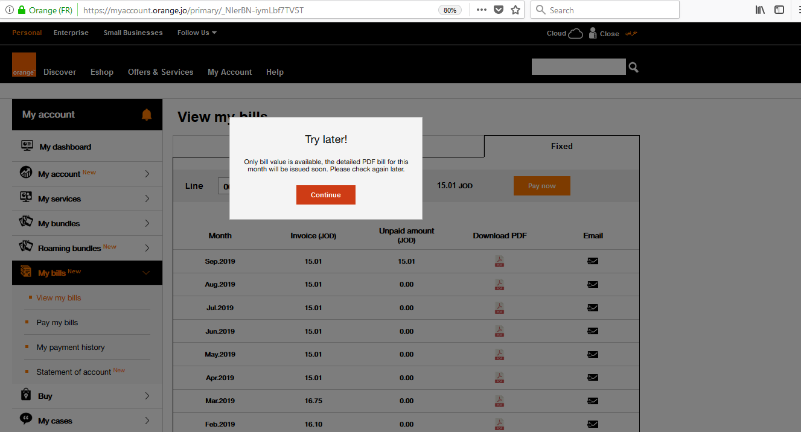Save page to Pocket

point(499,10)
